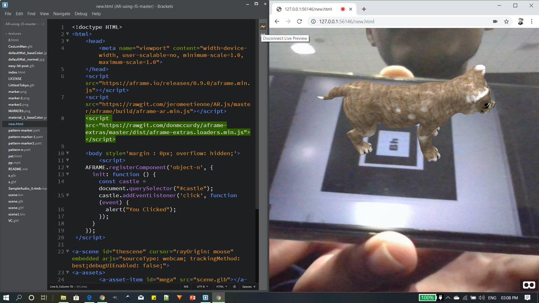Open a new browser tab with the plus button

tap(364, 8)
